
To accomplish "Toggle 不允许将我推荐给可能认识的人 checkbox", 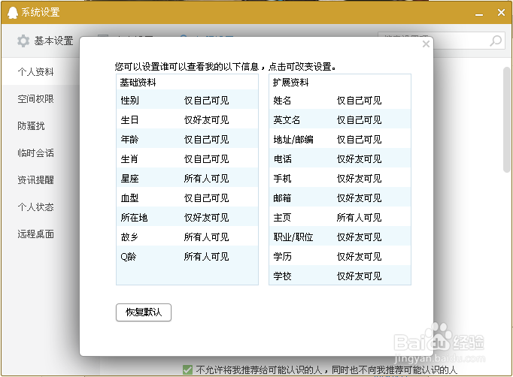I will [x=187, y=369].
